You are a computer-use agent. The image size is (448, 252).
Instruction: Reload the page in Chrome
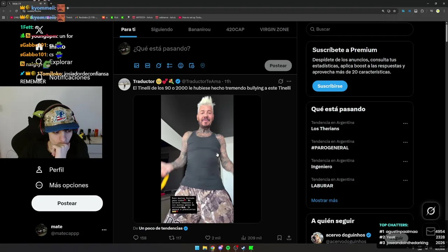(16, 11)
